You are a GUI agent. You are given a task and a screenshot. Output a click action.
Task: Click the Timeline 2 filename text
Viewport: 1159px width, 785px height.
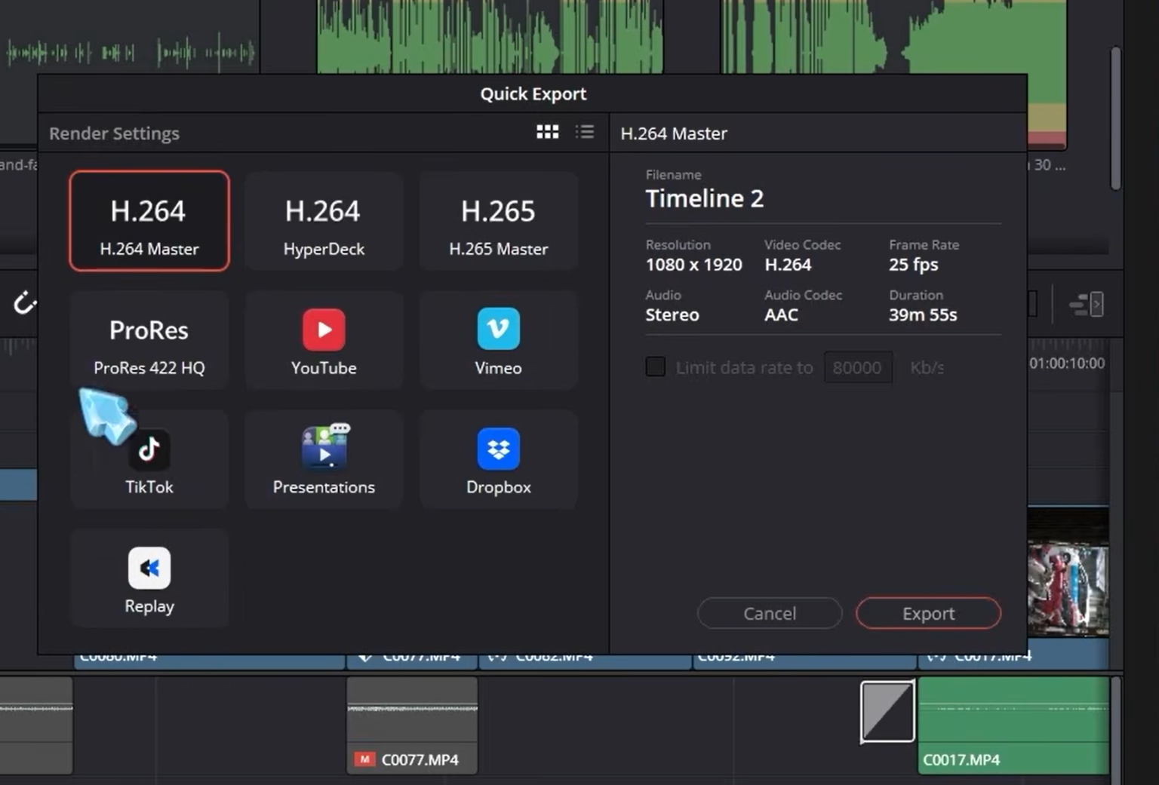705,198
